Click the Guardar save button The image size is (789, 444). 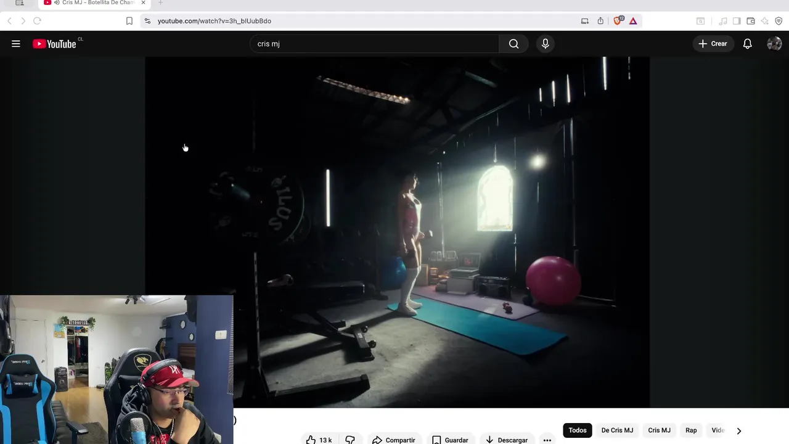pos(451,440)
